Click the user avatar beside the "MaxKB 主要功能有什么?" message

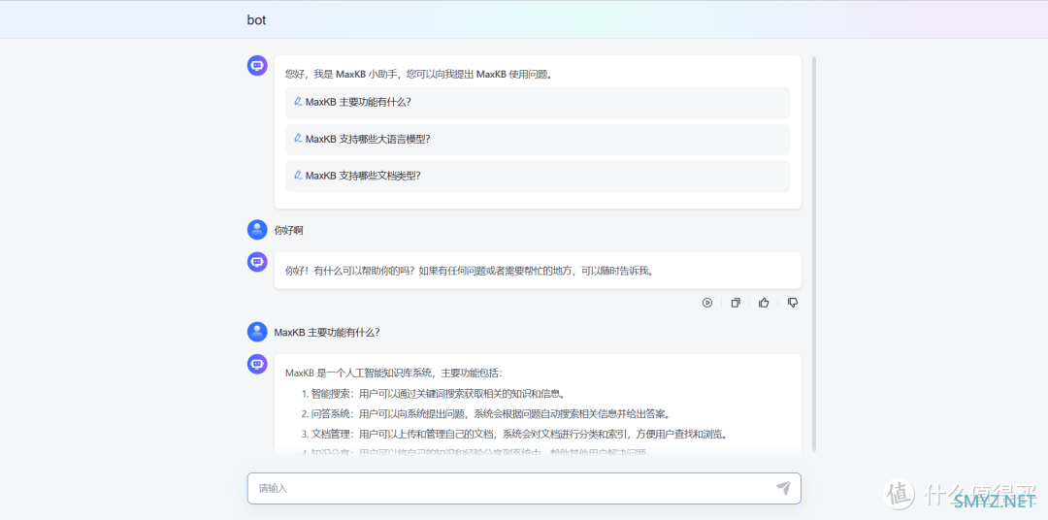[257, 332]
